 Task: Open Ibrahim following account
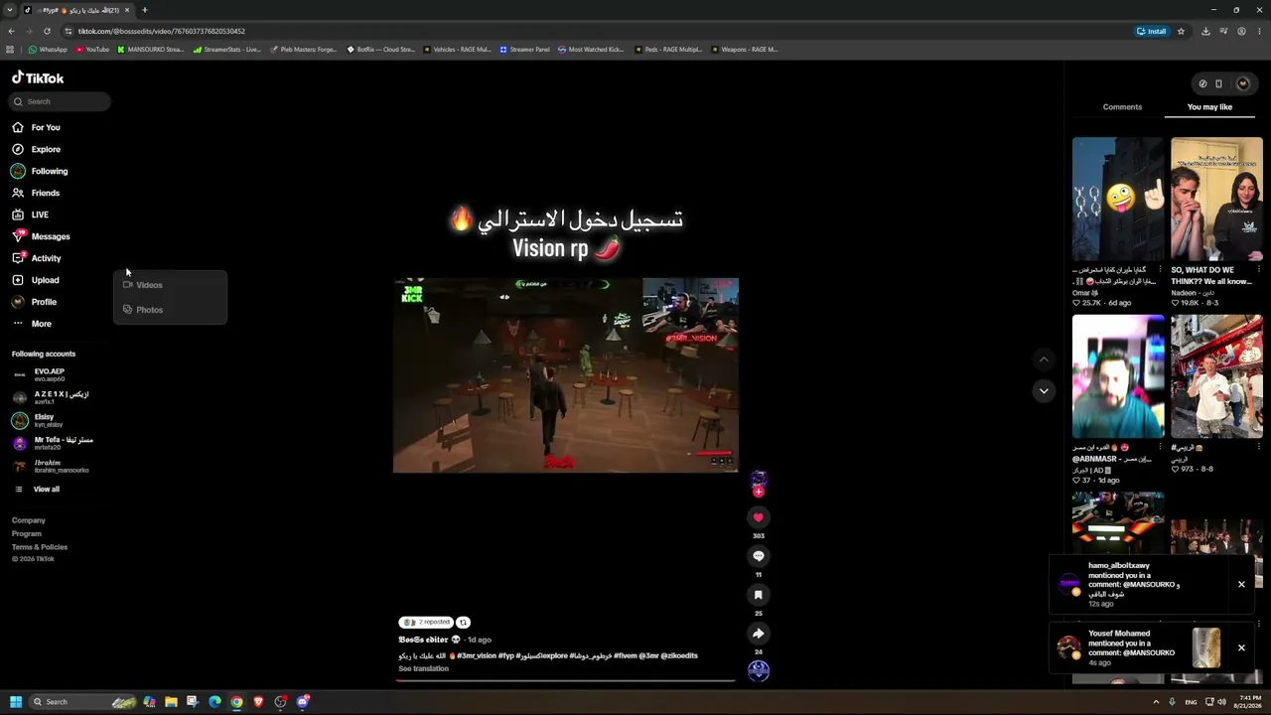(50, 466)
